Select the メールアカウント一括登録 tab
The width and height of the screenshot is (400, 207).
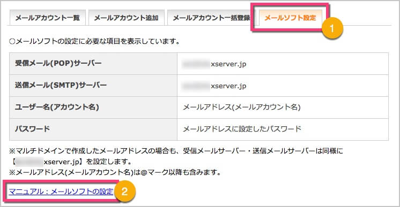pyautogui.click(x=211, y=18)
